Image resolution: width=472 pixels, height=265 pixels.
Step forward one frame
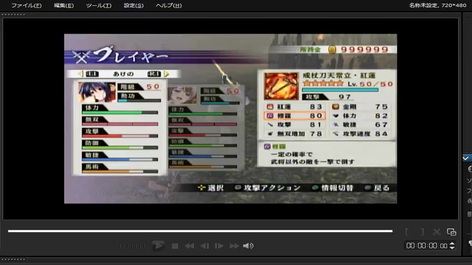(219, 246)
